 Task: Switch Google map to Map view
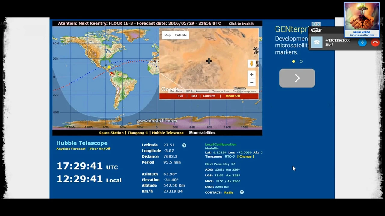coord(168,35)
